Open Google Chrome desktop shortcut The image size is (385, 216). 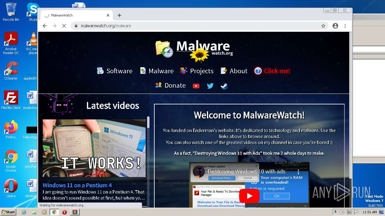(x=11, y=161)
